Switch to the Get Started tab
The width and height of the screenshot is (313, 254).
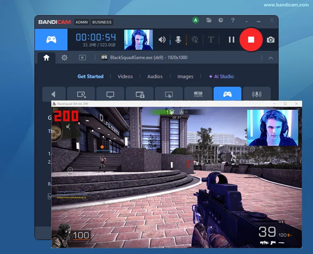coord(90,76)
